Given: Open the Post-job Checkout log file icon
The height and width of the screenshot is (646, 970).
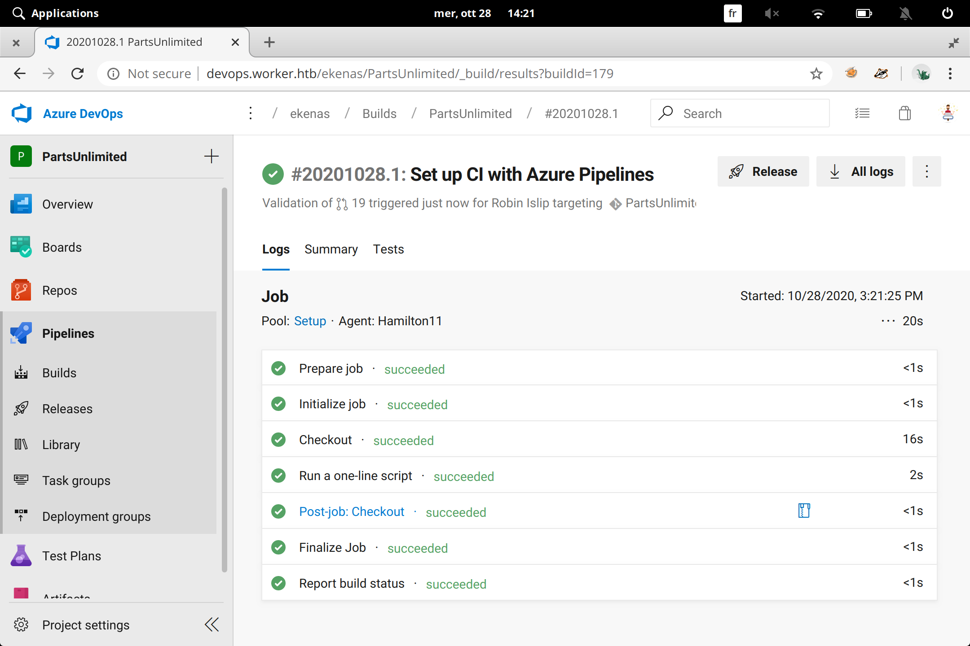Looking at the screenshot, I should pos(804,511).
